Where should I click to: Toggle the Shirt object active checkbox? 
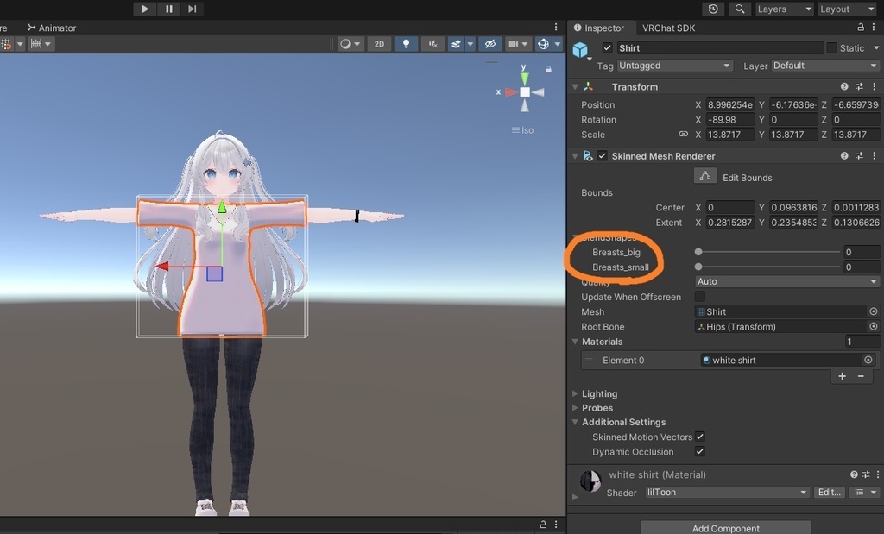[607, 48]
